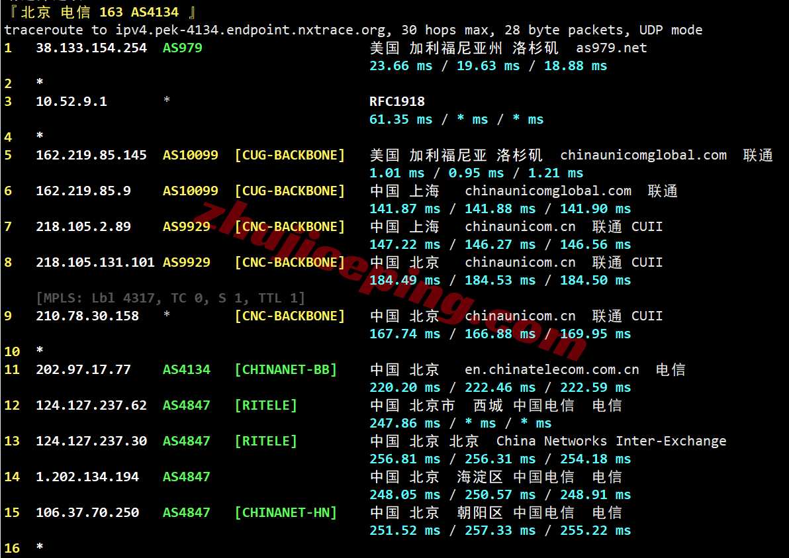789x558 pixels.
Task: Click the latency value 167.74 ms
Action: (x=404, y=334)
